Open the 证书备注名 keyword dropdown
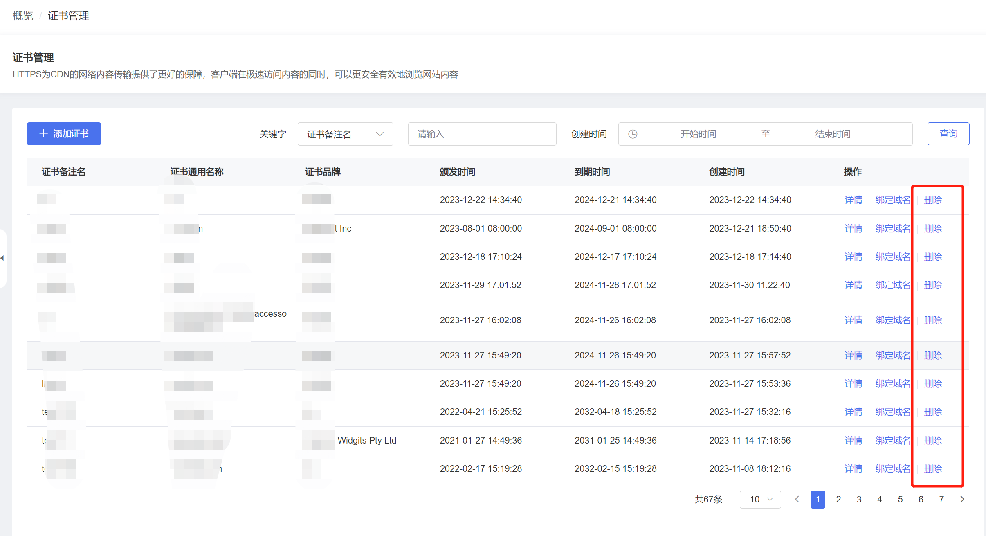The image size is (986, 536). point(345,134)
